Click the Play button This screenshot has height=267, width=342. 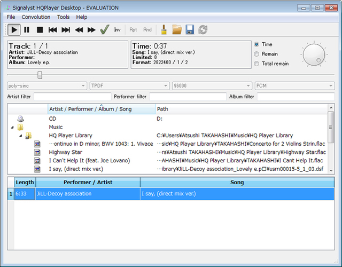tap(14, 30)
